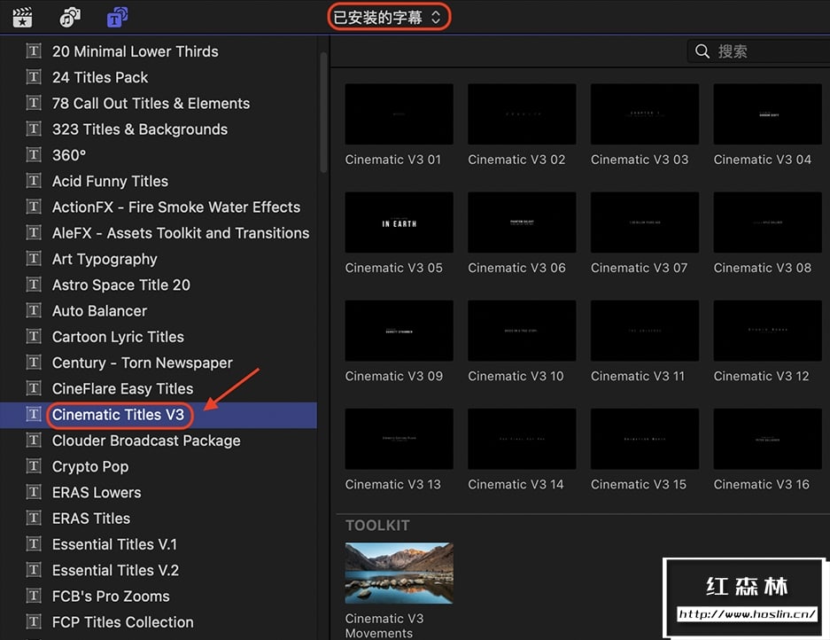Viewport: 830px width, 640px height.
Task: Click the icon beside Art Typography
Action: point(34,259)
